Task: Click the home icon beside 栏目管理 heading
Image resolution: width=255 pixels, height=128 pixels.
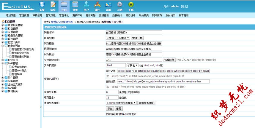Action: pos(3,22)
